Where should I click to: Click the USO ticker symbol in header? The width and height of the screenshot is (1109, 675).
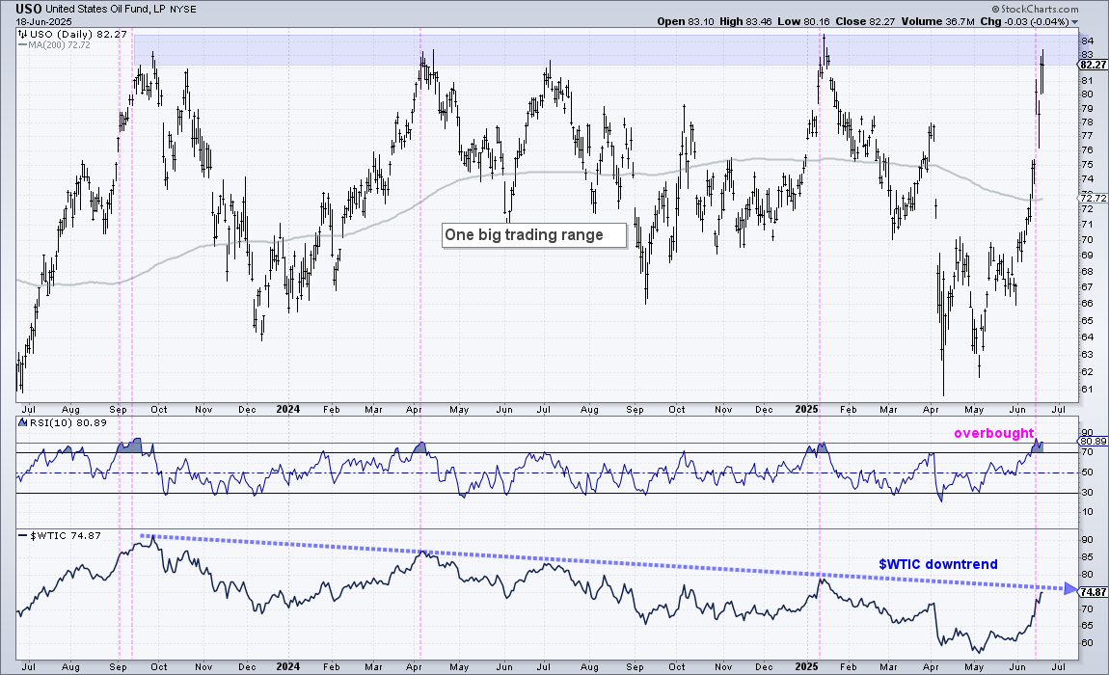(28, 10)
